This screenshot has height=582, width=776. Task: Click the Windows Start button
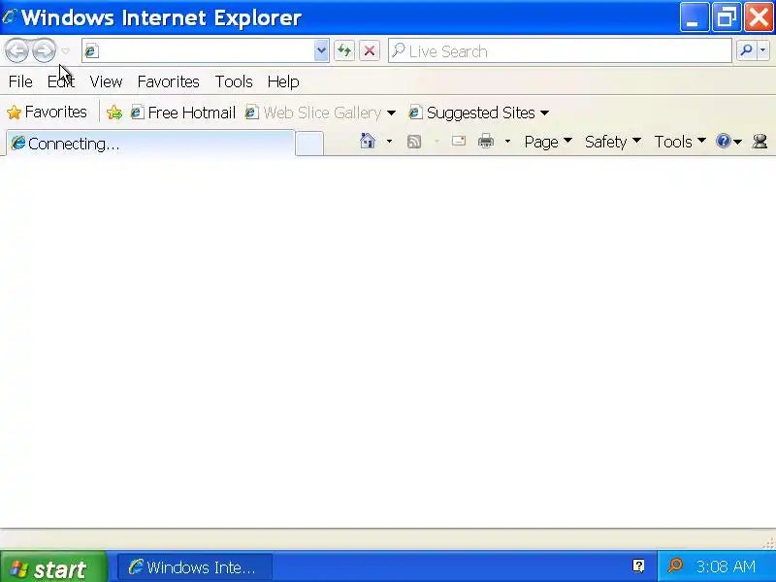click(53, 567)
